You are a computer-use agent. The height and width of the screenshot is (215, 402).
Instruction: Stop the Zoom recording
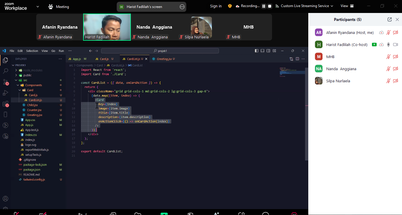[269, 6]
